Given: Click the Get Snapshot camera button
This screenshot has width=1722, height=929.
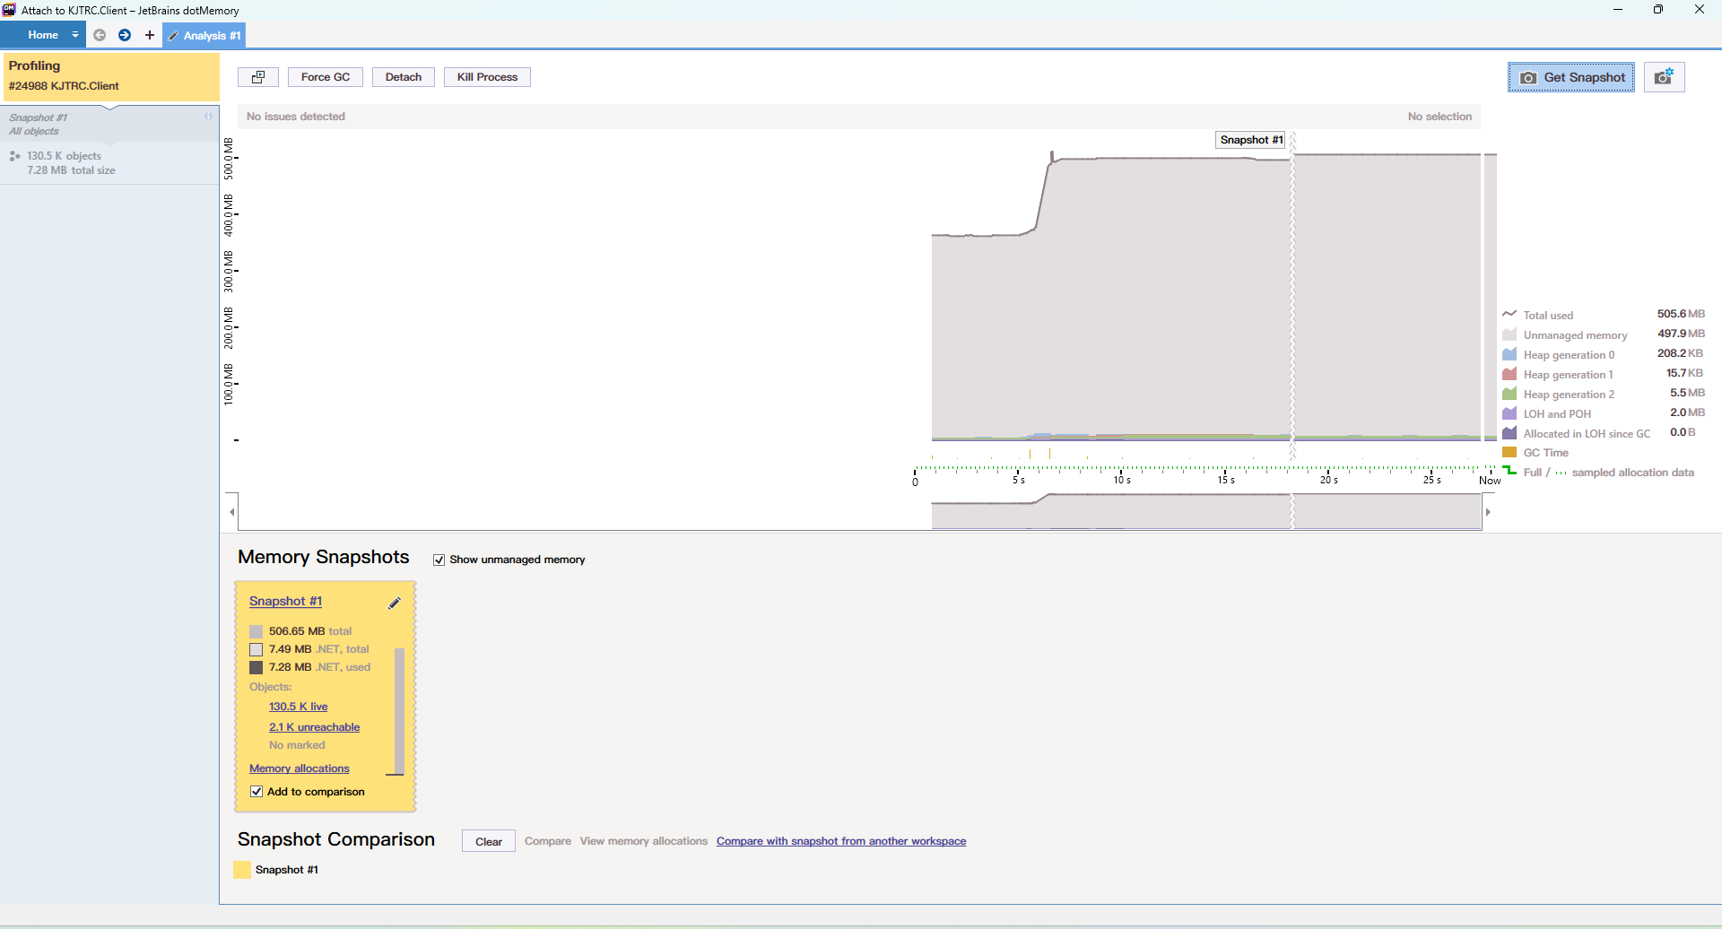Looking at the screenshot, I should tap(1571, 77).
